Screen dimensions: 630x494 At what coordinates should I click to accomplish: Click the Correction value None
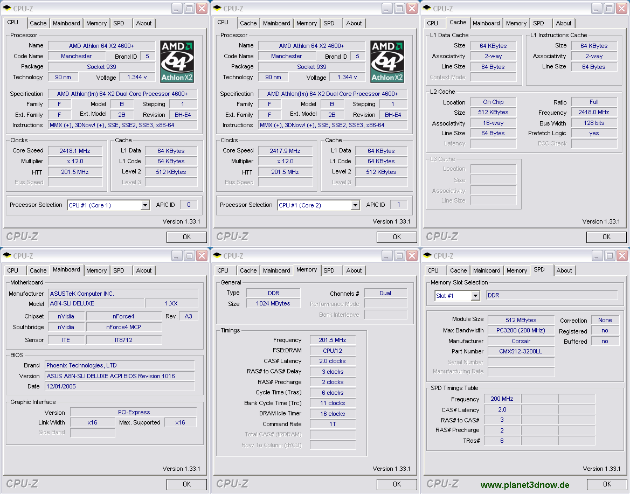click(x=605, y=320)
